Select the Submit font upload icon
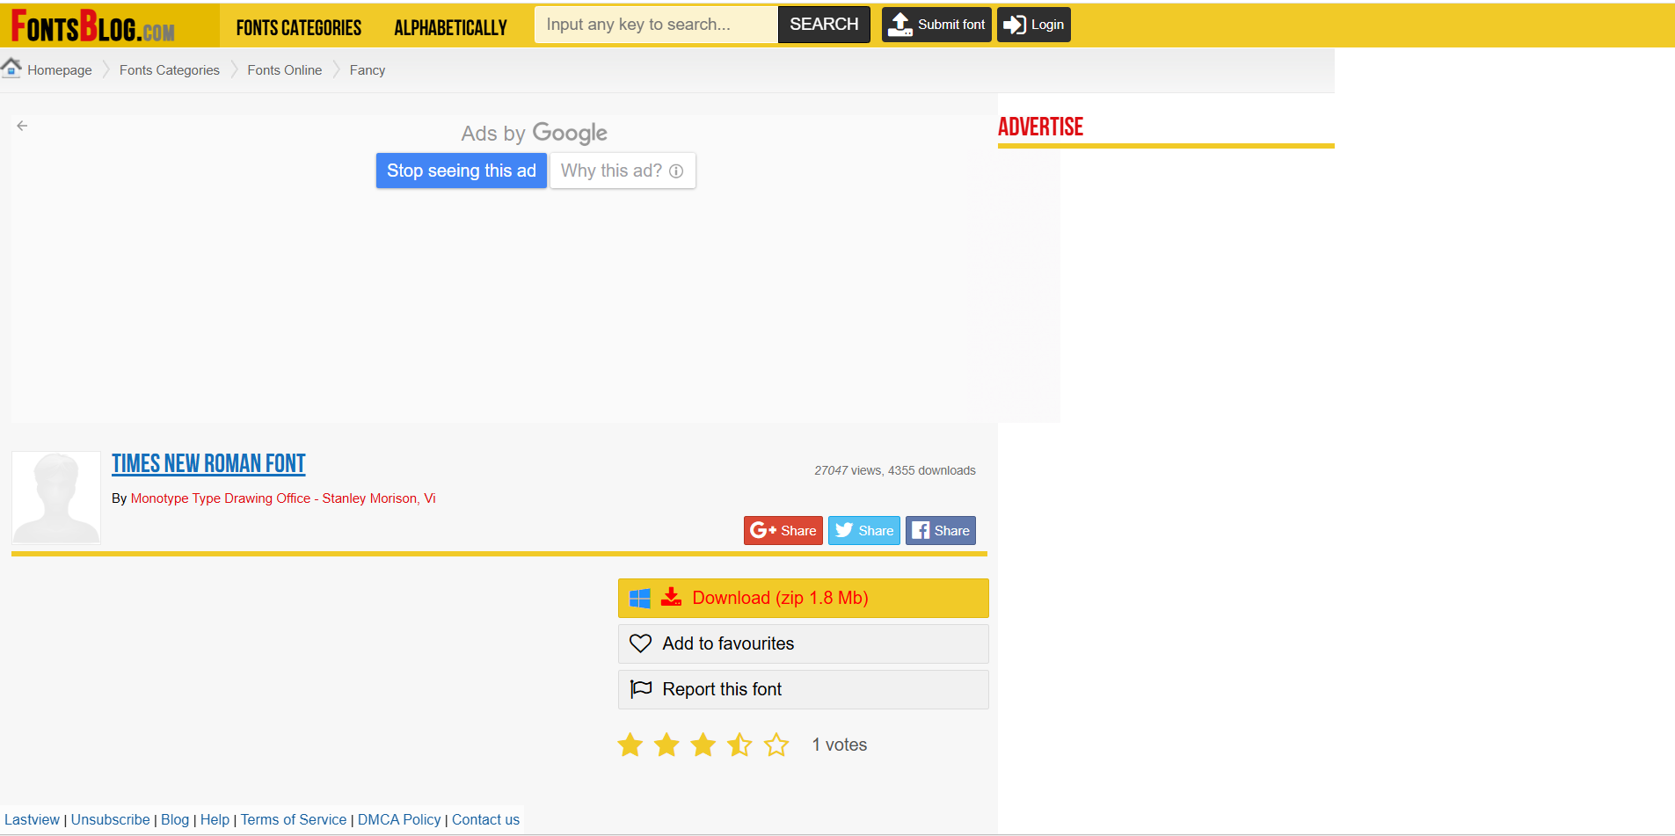1675x836 pixels. (x=899, y=24)
